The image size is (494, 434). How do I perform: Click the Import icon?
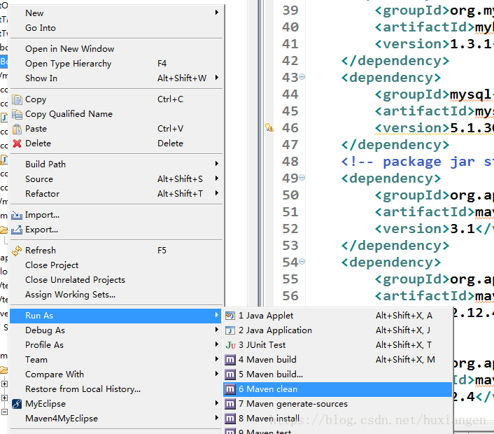click(17, 216)
